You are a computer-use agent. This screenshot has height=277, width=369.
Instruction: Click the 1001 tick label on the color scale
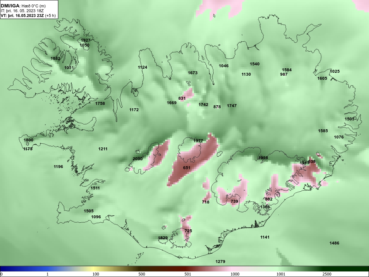[281, 274]
